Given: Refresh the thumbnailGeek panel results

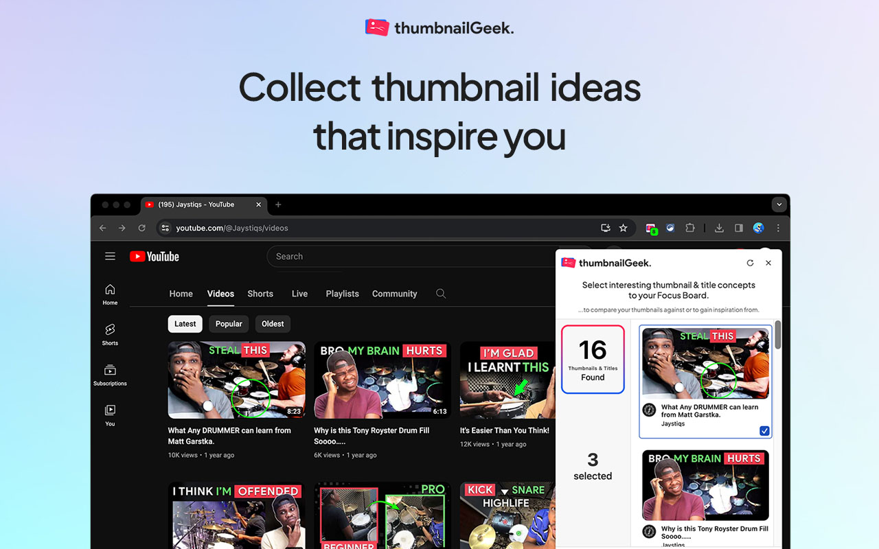Looking at the screenshot, I should click(x=750, y=262).
